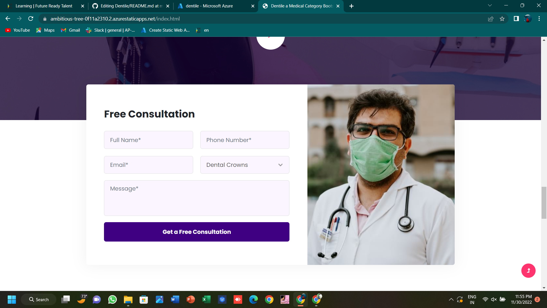Click the bookmark star in the address bar
Viewport: 547px width, 308px height.
pyautogui.click(x=502, y=19)
